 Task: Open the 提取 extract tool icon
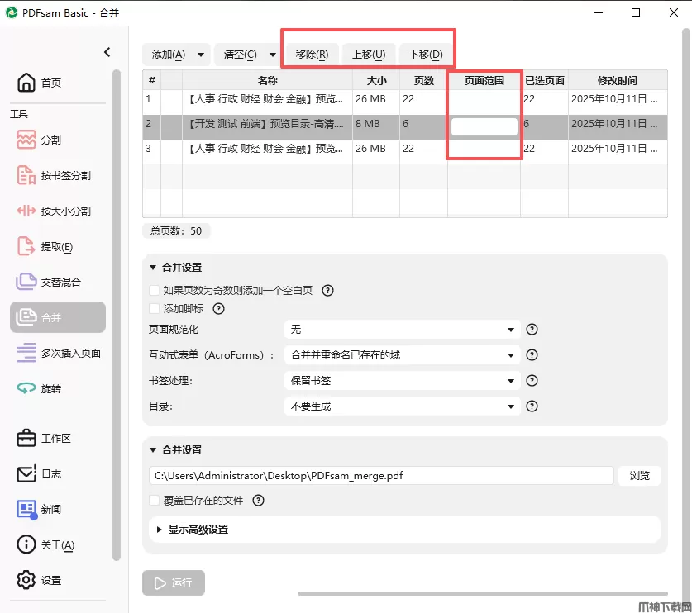click(x=26, y=246)
